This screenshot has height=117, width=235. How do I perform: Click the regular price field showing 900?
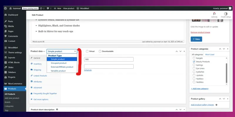109,59
